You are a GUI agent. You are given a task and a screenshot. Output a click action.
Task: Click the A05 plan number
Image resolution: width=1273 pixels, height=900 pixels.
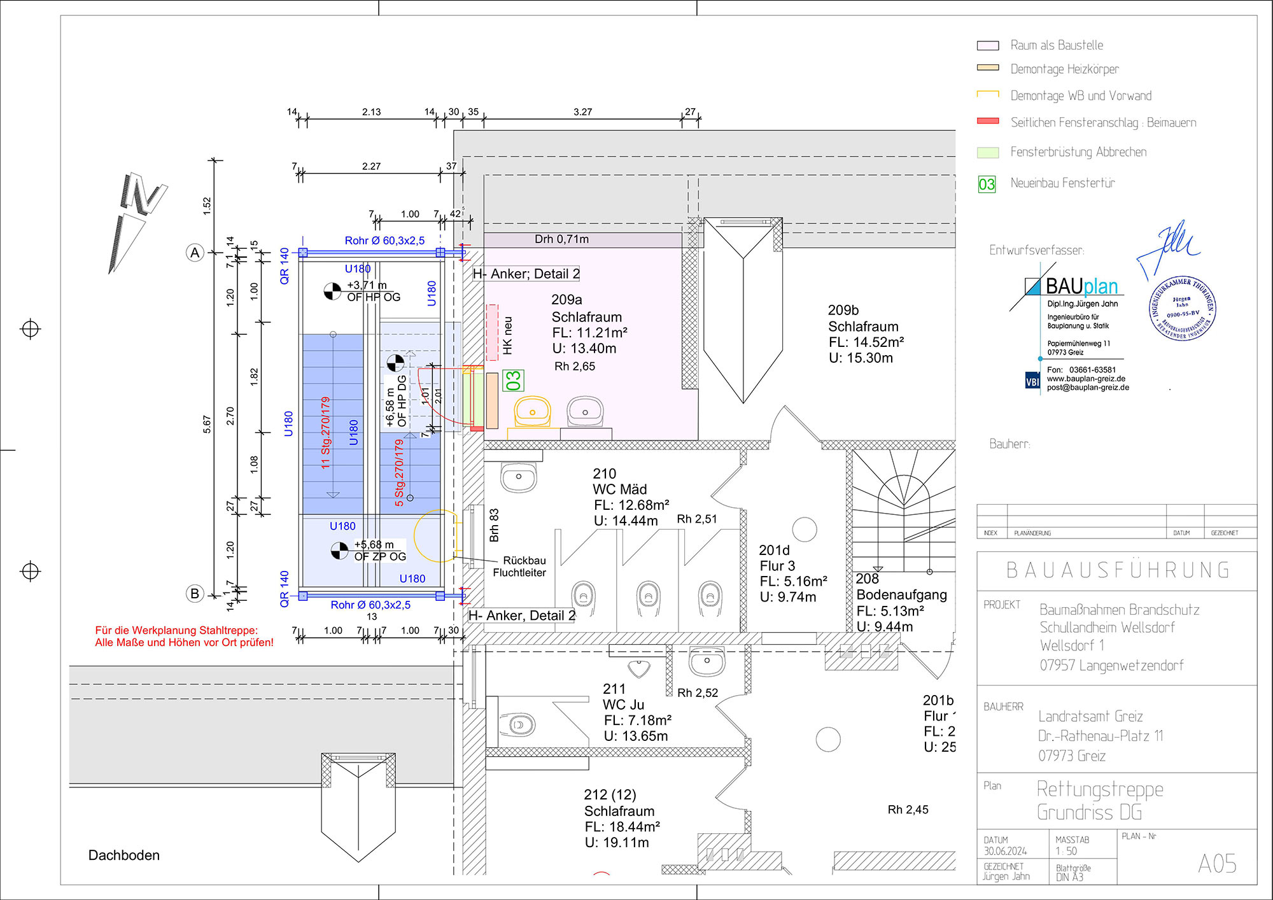point(1216,864)
